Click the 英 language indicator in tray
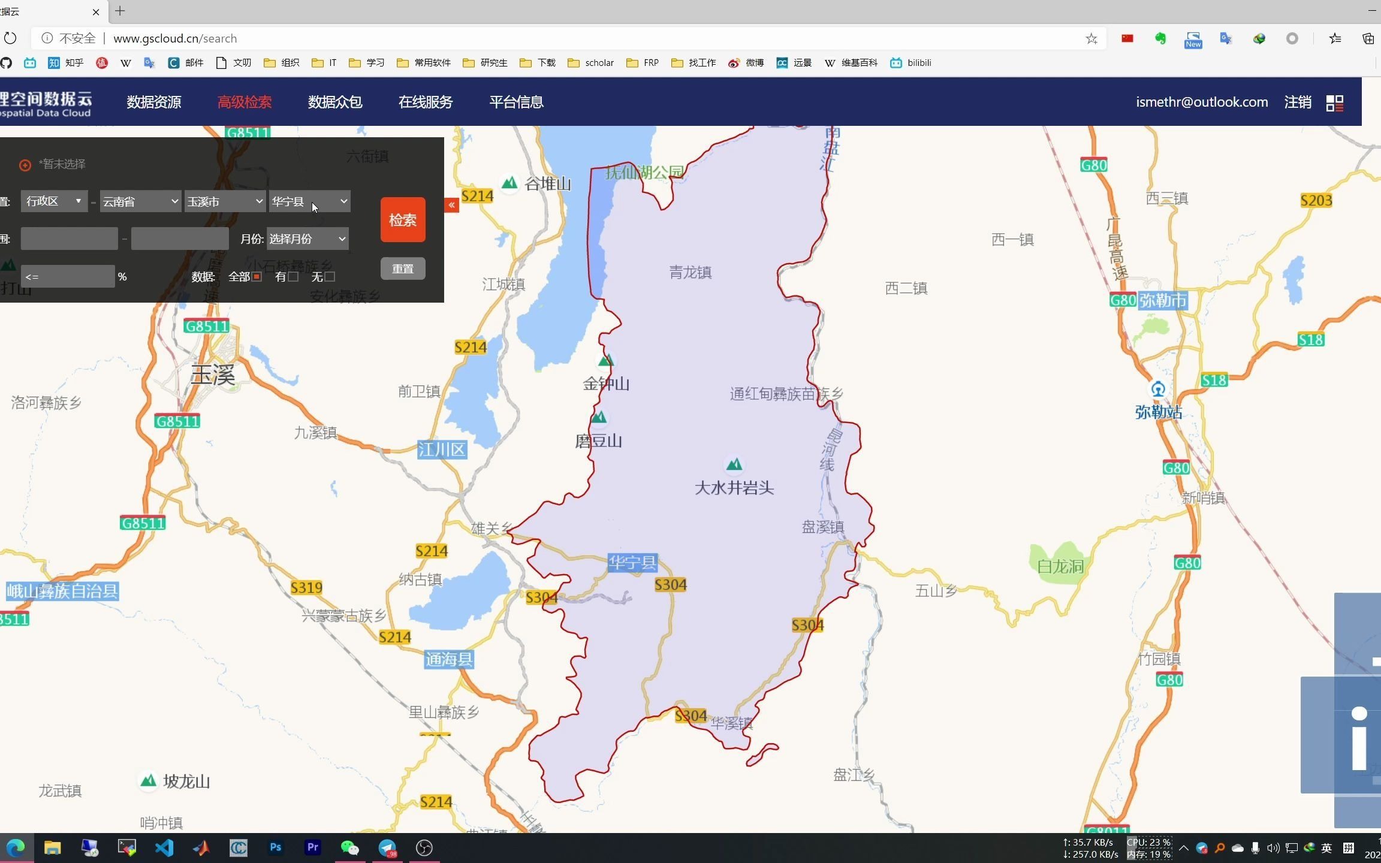The height and width of the screenshot is (863, 1381). (1327, 848)
